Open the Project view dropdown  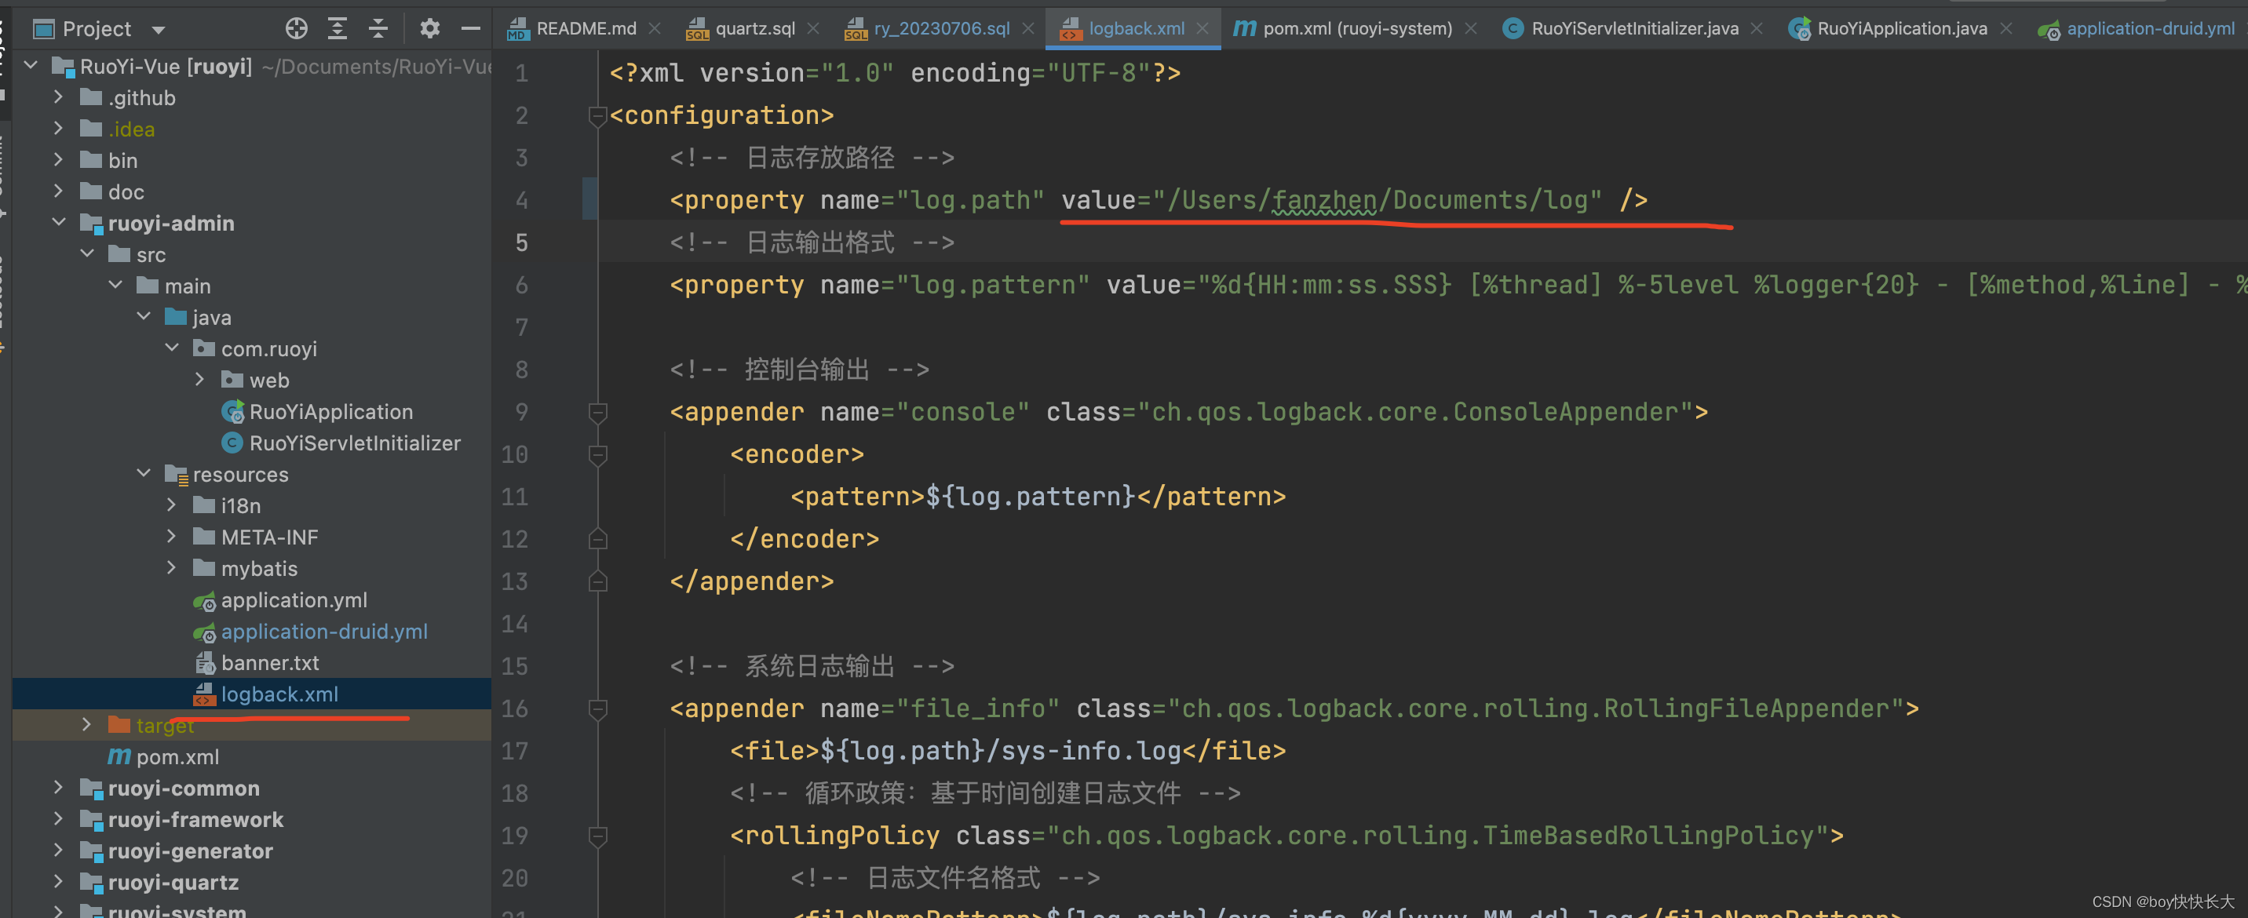click(x=158, y=30)
